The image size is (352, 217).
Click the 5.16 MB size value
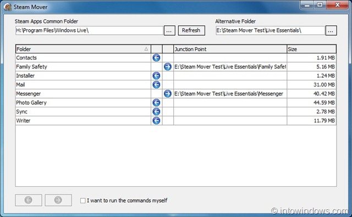(326, 67)
